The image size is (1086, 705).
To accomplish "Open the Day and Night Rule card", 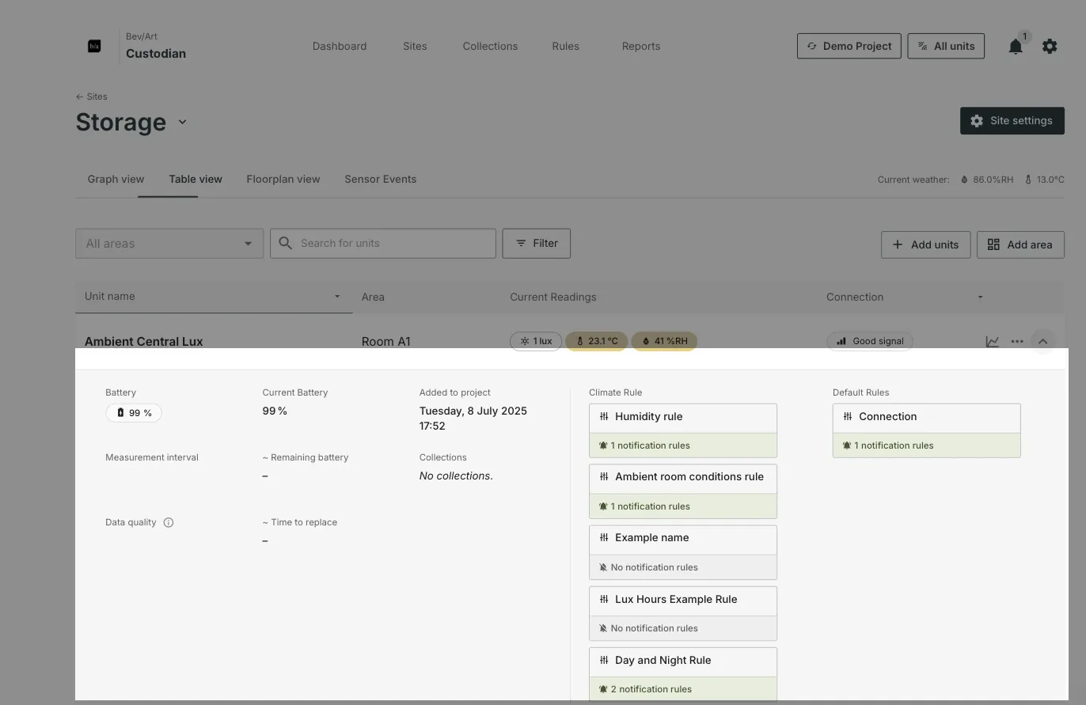I will [683, 674].
